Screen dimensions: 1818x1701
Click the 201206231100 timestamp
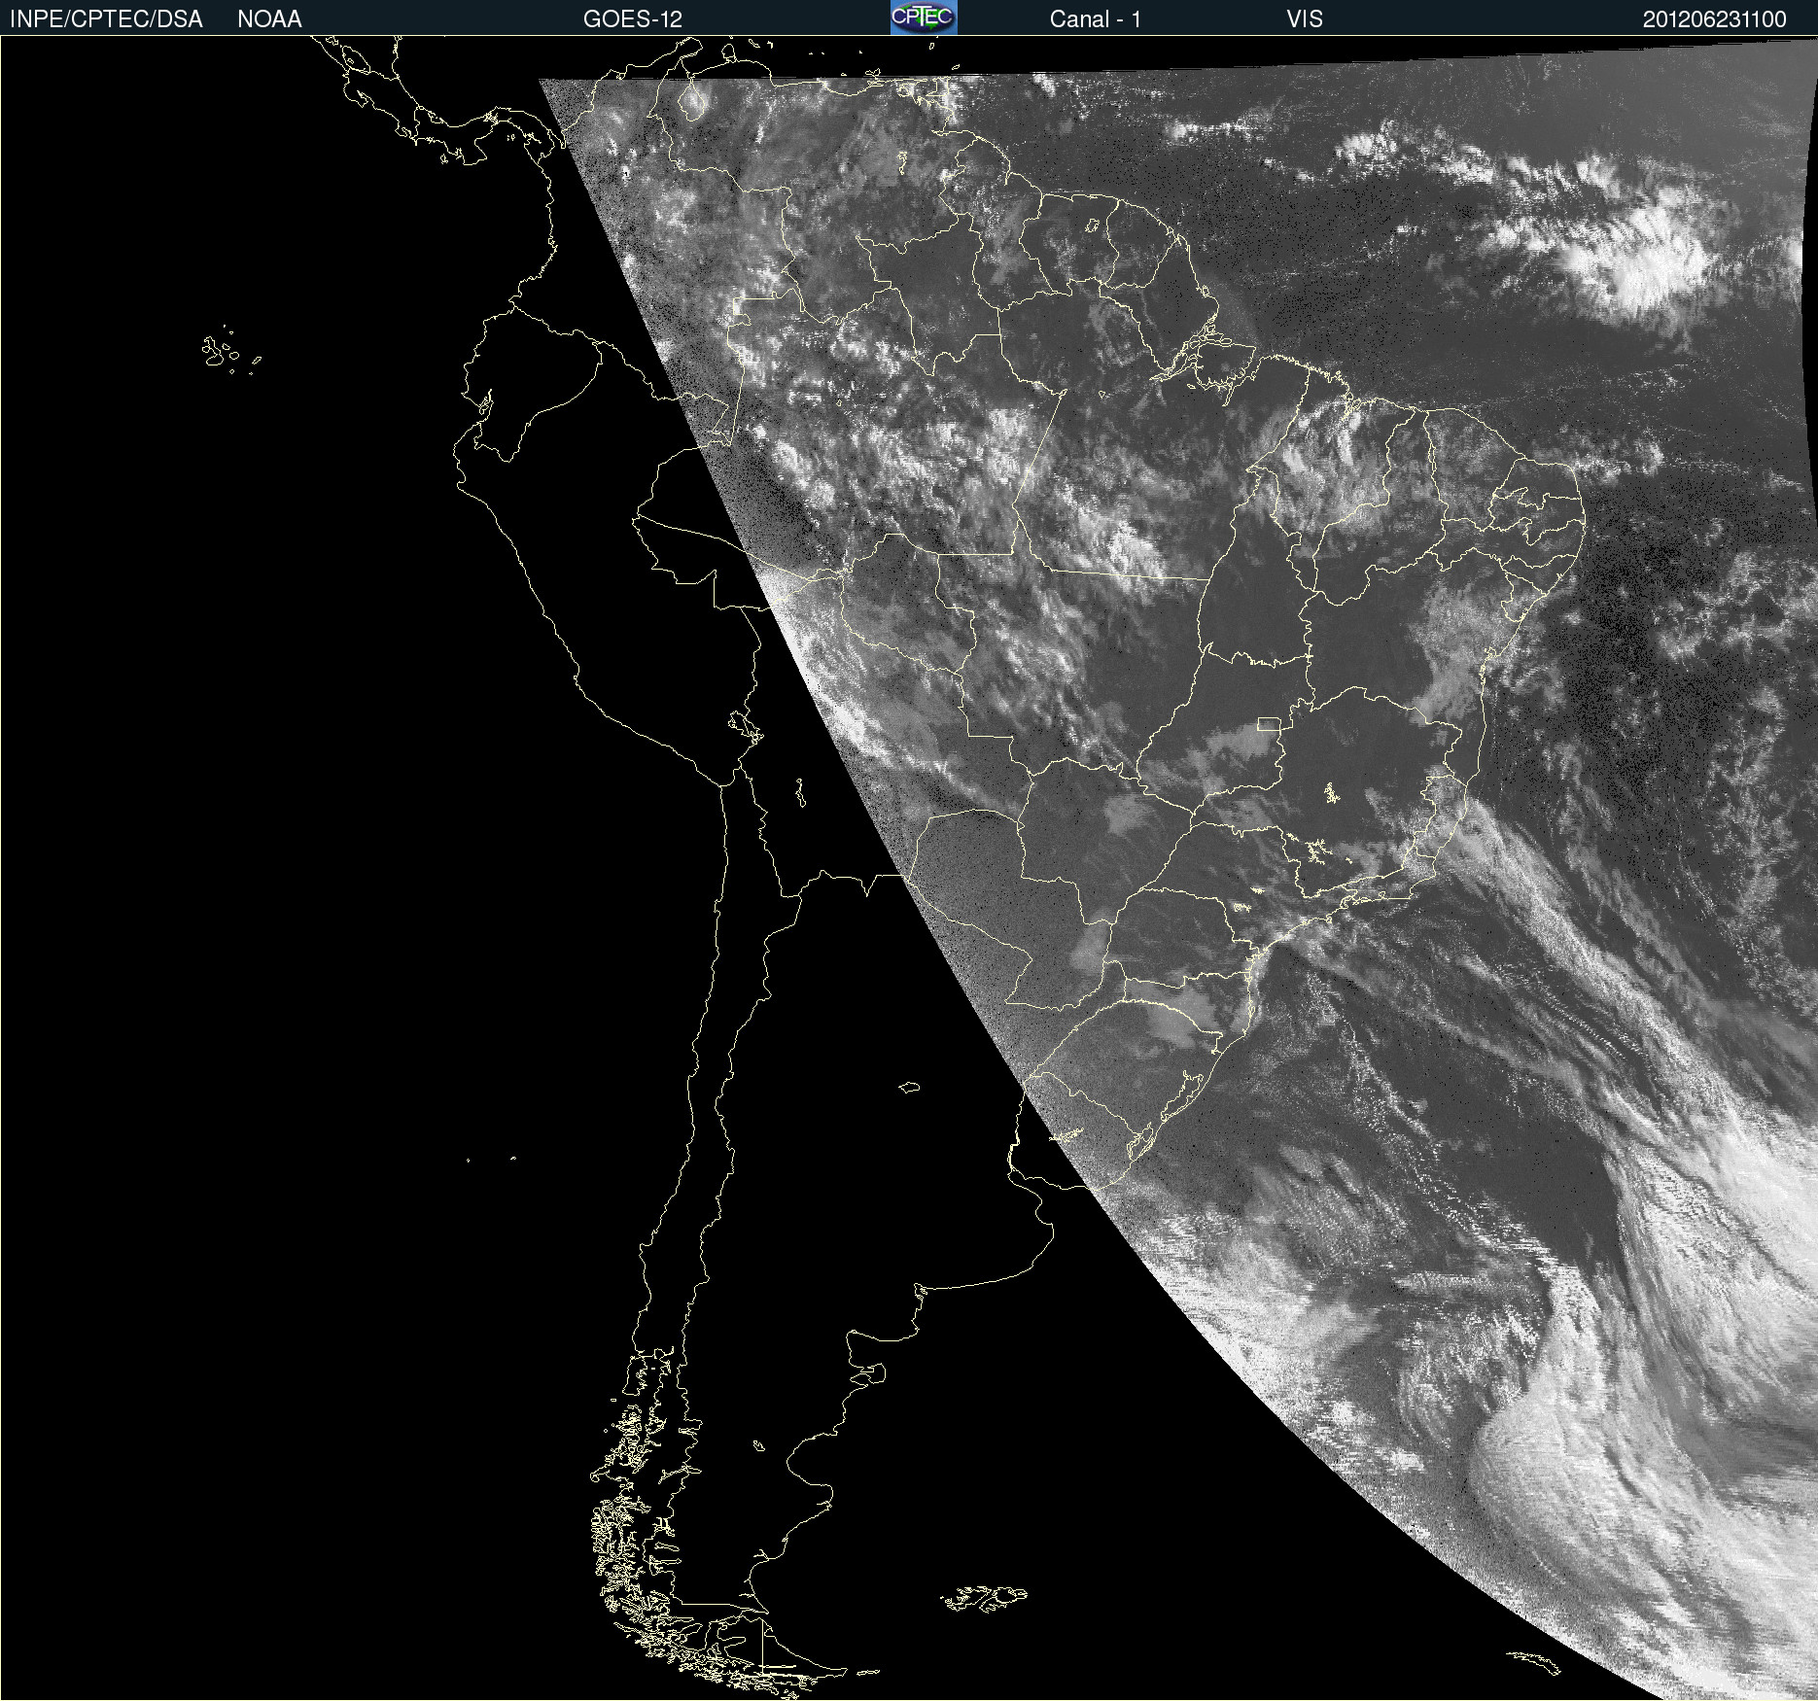click(1715, 19)
